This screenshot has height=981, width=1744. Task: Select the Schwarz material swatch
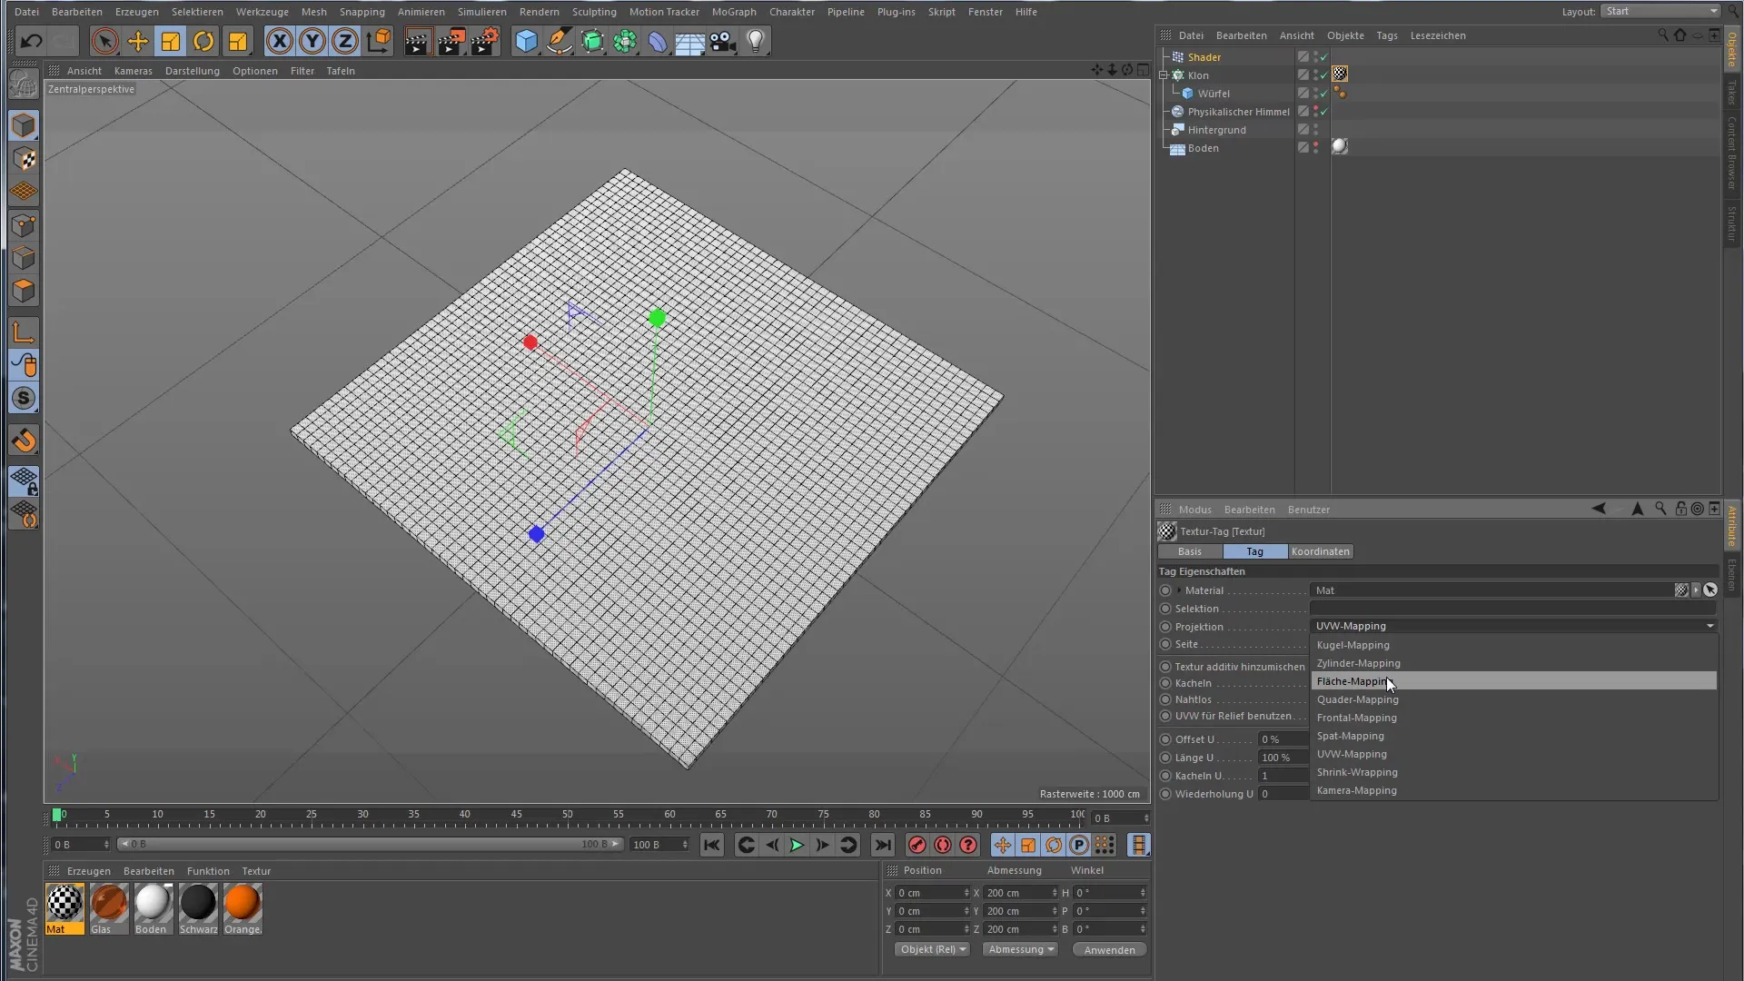(x=198, y=909)
